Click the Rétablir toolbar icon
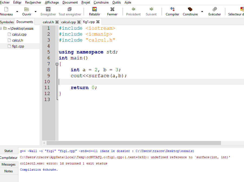 click(x=95, y=9)
